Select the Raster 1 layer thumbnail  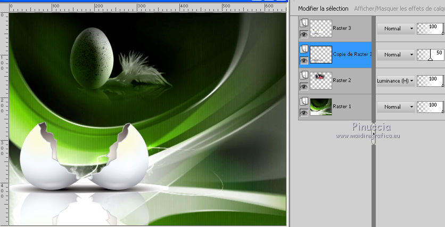pyautogui.click(x=321, y=107)
